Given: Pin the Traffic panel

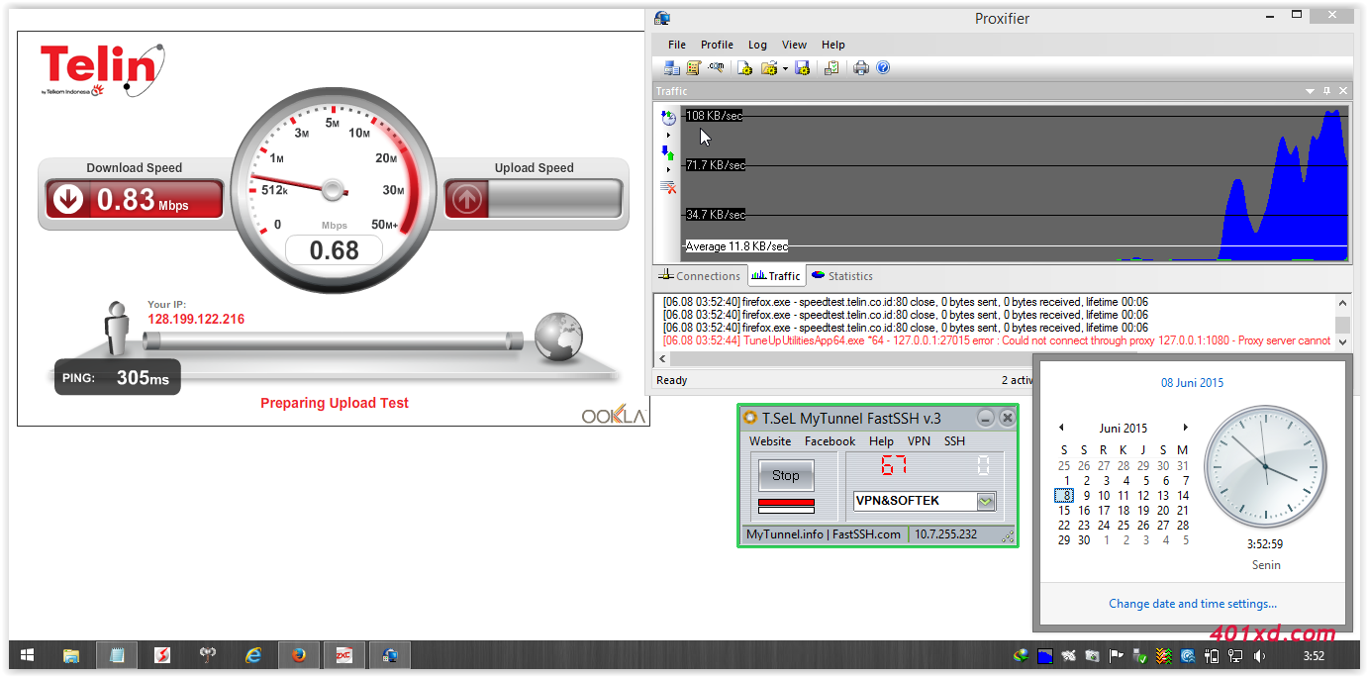Looking at the screenshot, I should (1327, 90).
